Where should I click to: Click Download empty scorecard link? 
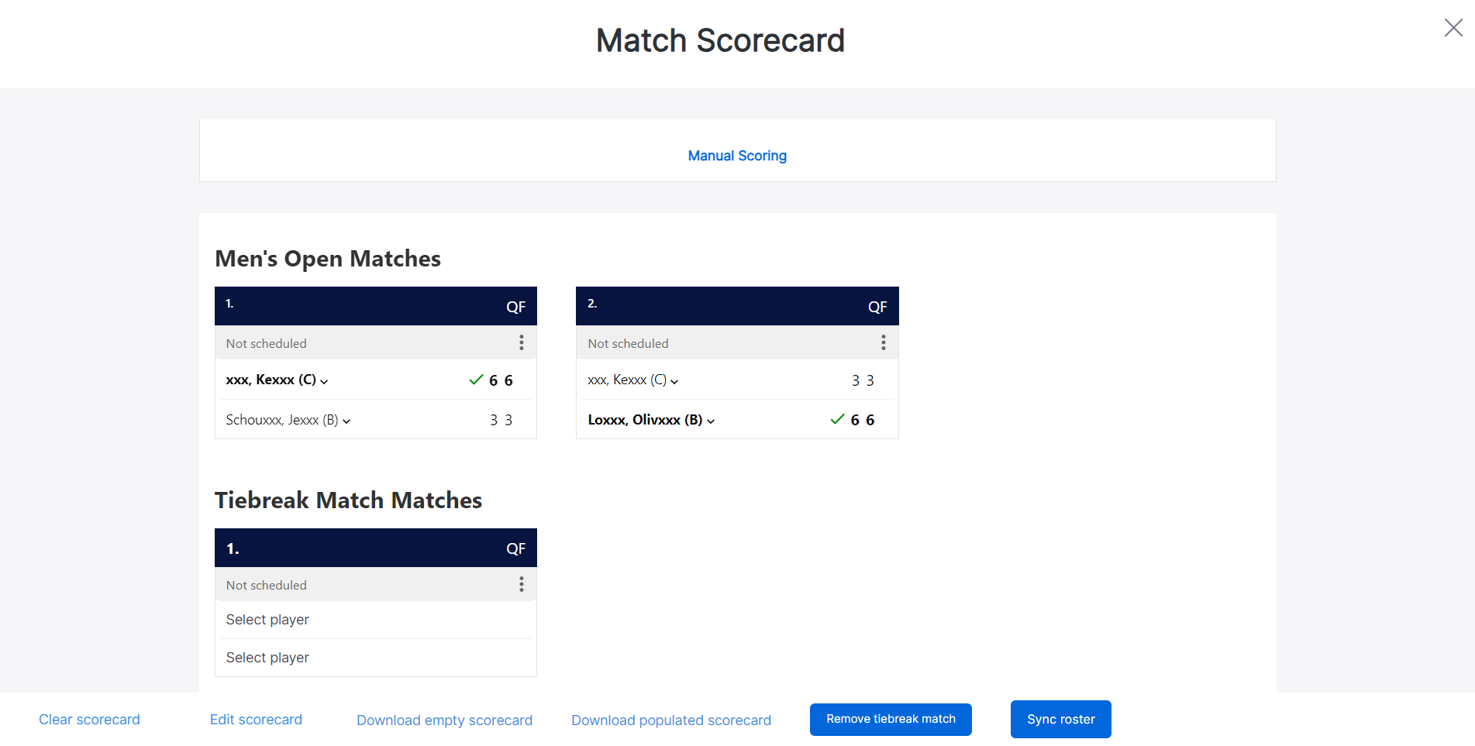pos(444,720)
